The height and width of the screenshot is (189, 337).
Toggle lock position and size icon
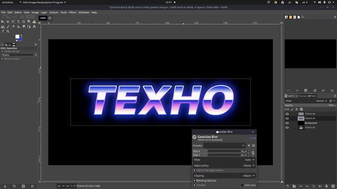click(x=296, y=109)
